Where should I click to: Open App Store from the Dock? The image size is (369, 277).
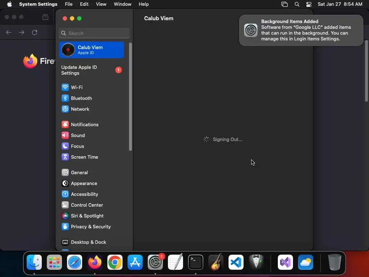click(x=135, y=262)
